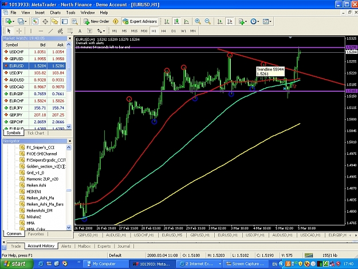The height and width of the screenshot is (269, 358).
Task: Switch timeframe to M1
Action: (x=115, y=31)
